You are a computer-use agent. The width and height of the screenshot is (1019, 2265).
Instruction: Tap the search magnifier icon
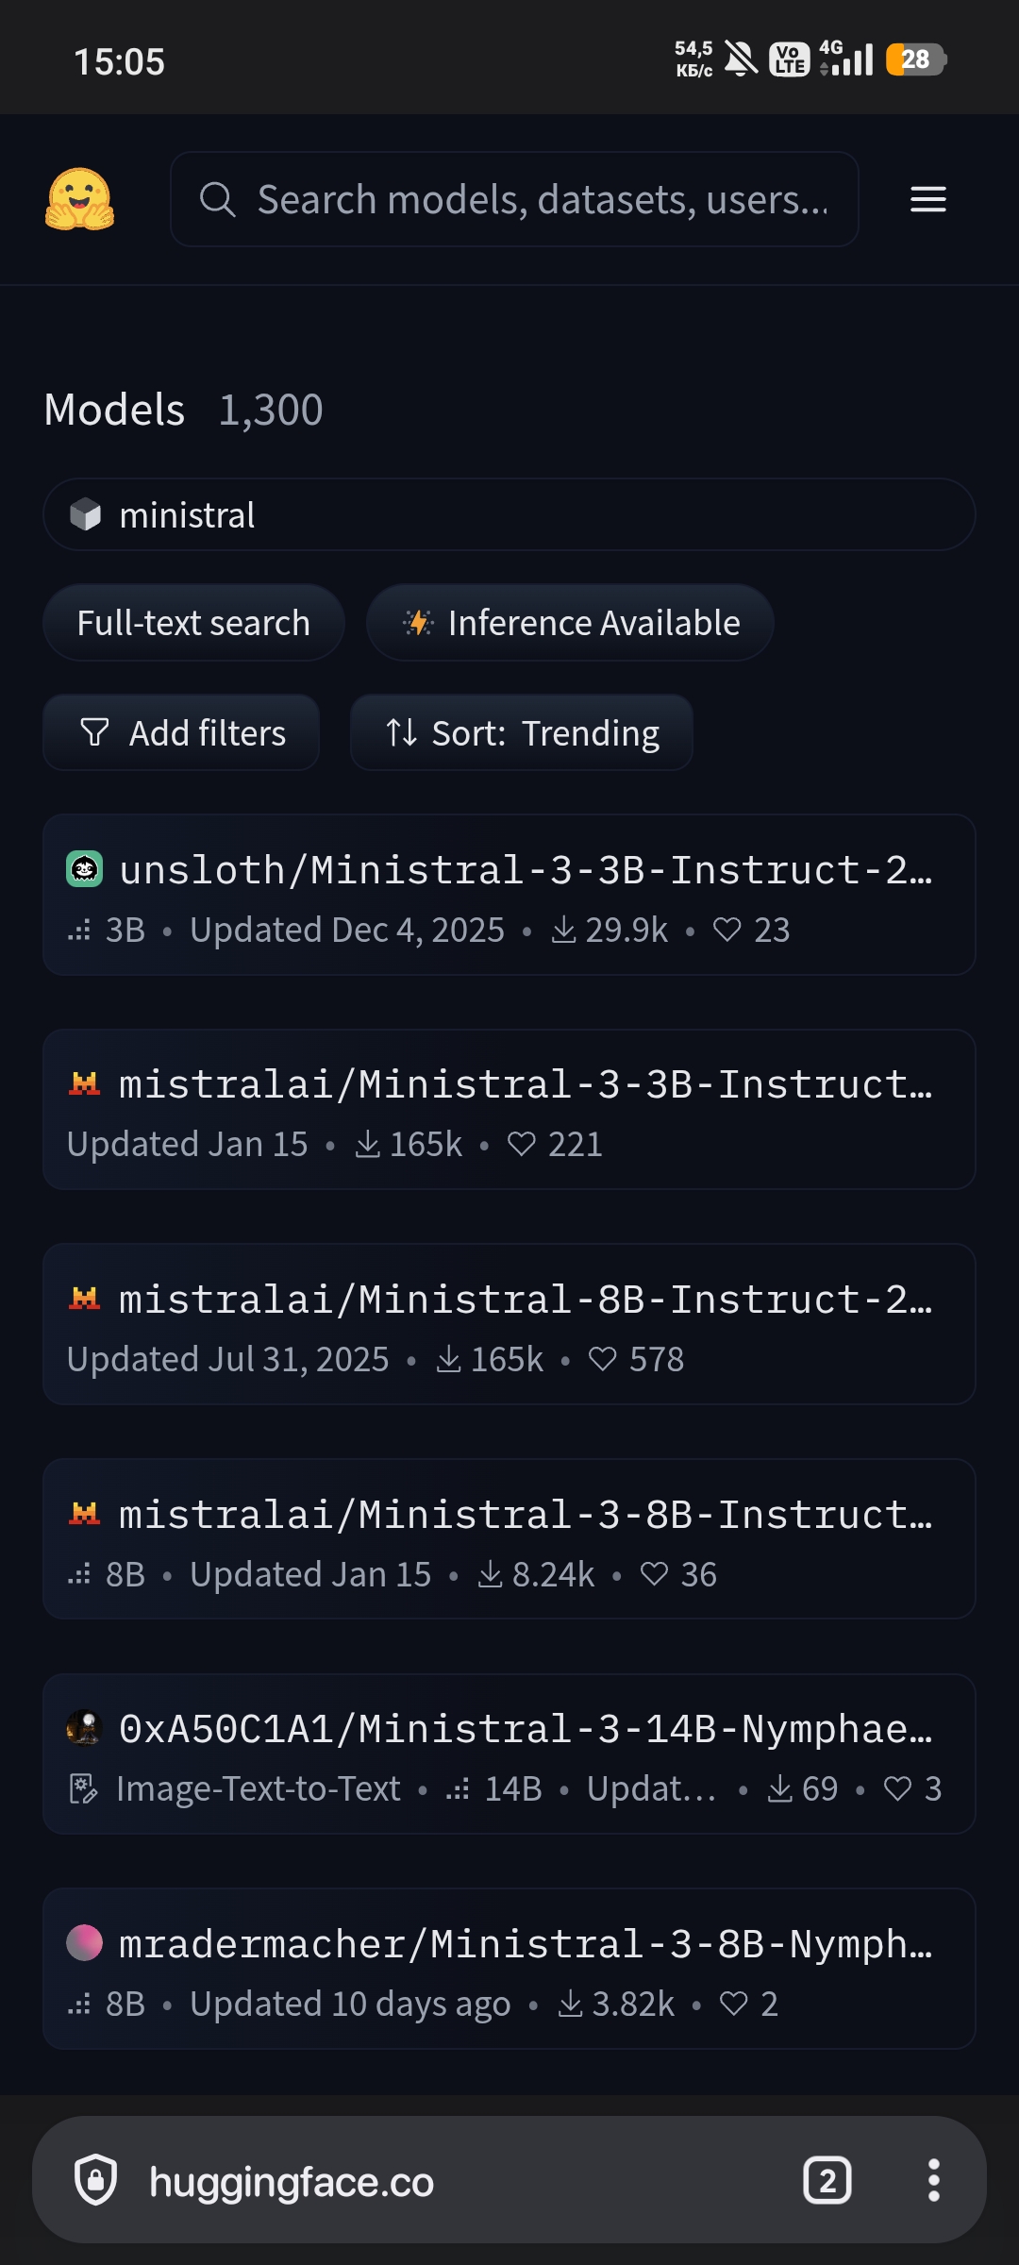pyautogui.click(x=217, y=199)
